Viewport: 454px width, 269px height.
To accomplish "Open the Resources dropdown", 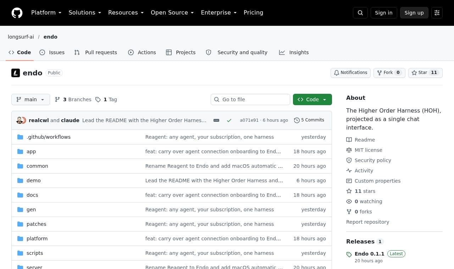I will [126, 13].
